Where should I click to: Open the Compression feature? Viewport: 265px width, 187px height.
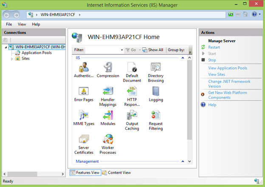point(108,70)
